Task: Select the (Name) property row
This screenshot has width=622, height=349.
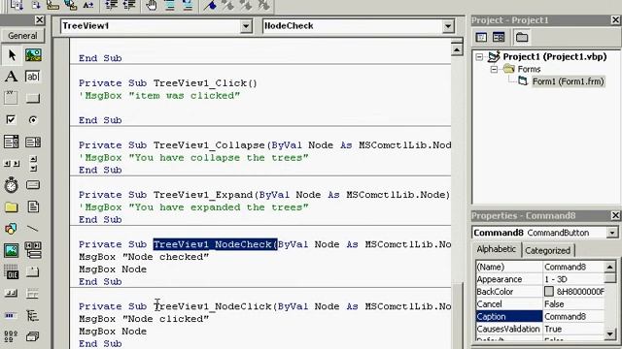Action: 540,267
